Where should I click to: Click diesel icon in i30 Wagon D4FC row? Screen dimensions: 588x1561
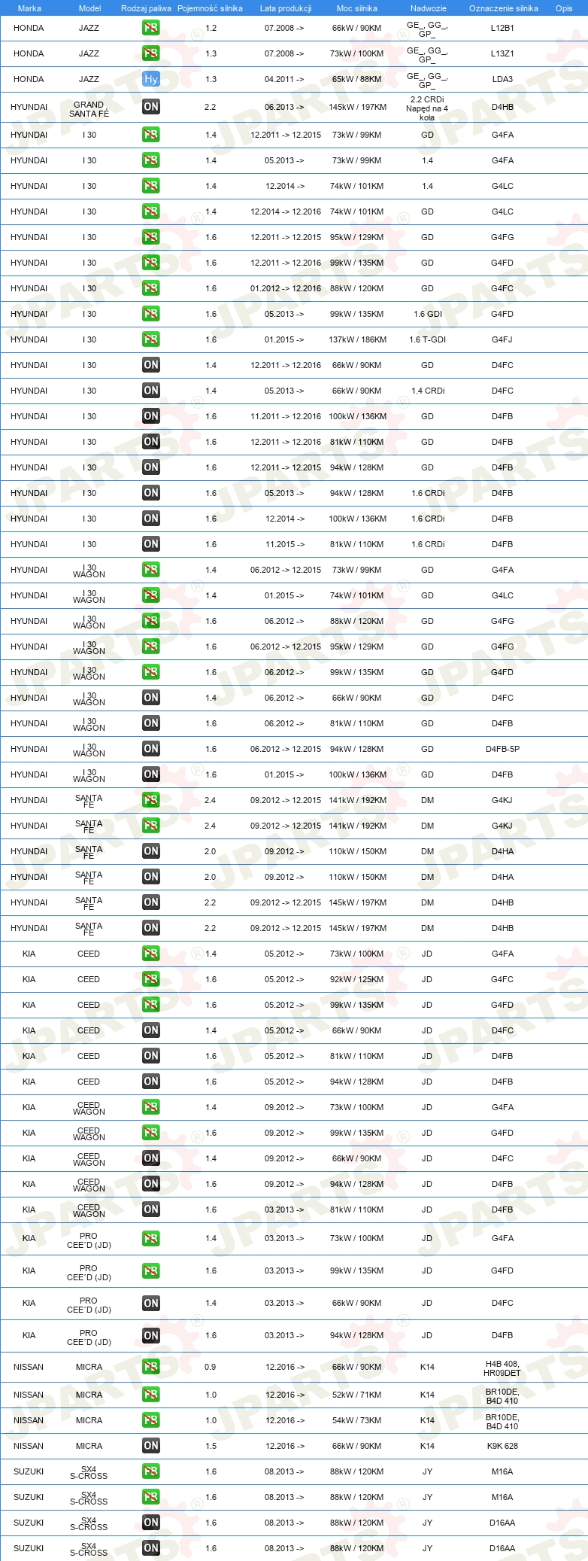[x=151, y=698]
